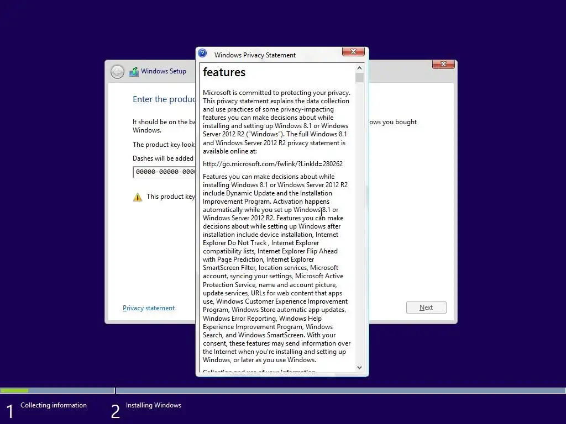This screenshot has height=424, width=566.
Task: Open the Privacy statement link in Windows Setup
Action: (x=148, y=308)
